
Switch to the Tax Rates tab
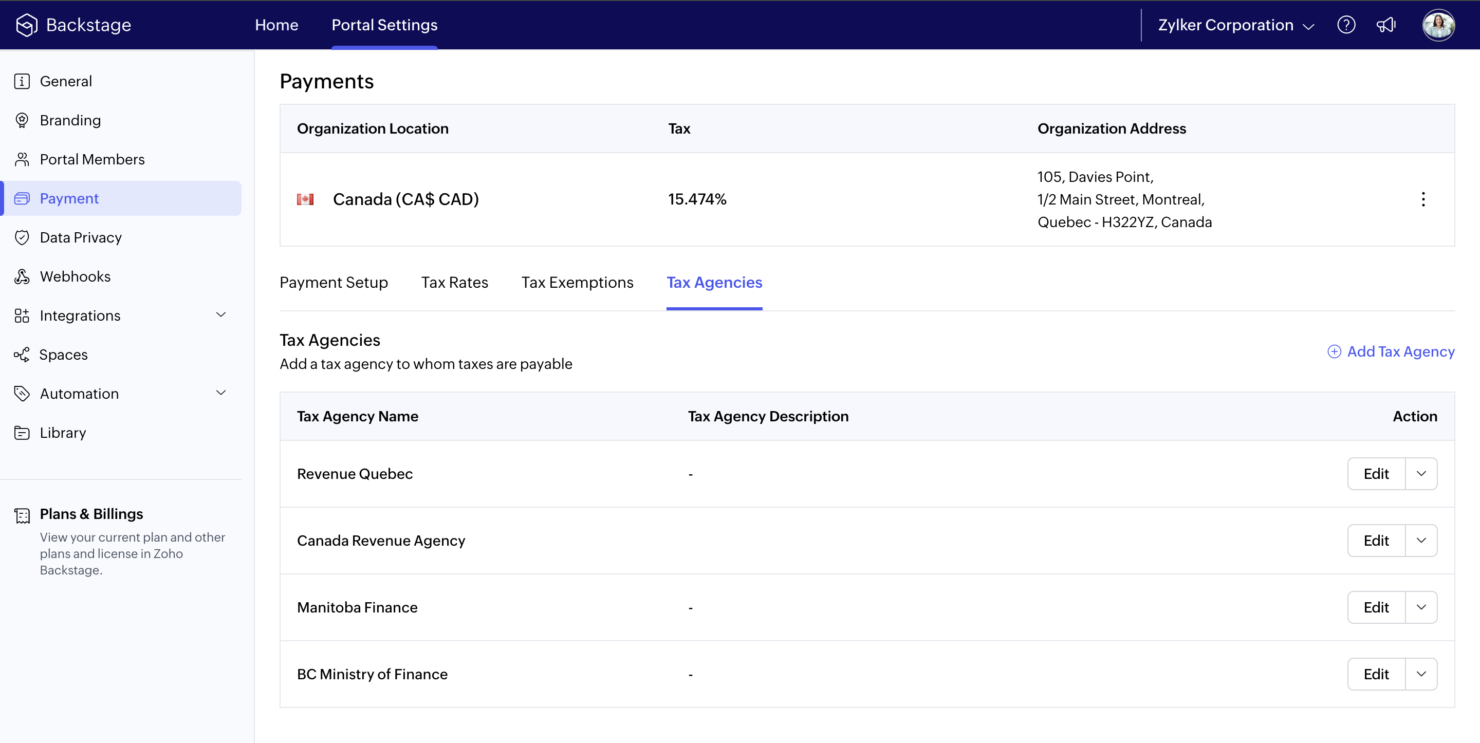coord(454,282)
